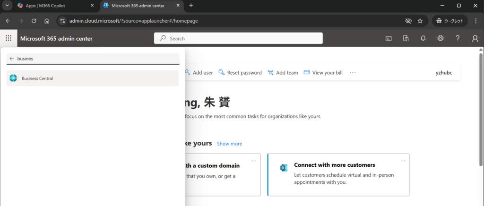Select Reset password action
Screen dimensions: 484x206
240,73
